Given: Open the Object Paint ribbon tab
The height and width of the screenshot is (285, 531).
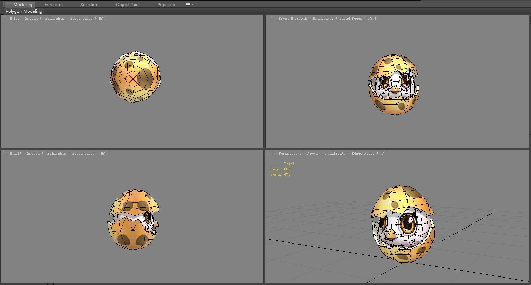Looking at the screenshot, I should (x=128, y=4).
